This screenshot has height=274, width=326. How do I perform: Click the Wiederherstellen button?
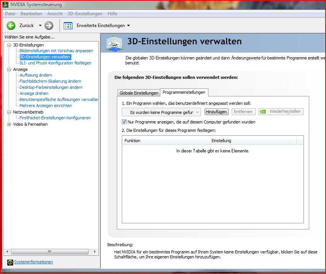[281, 112]
